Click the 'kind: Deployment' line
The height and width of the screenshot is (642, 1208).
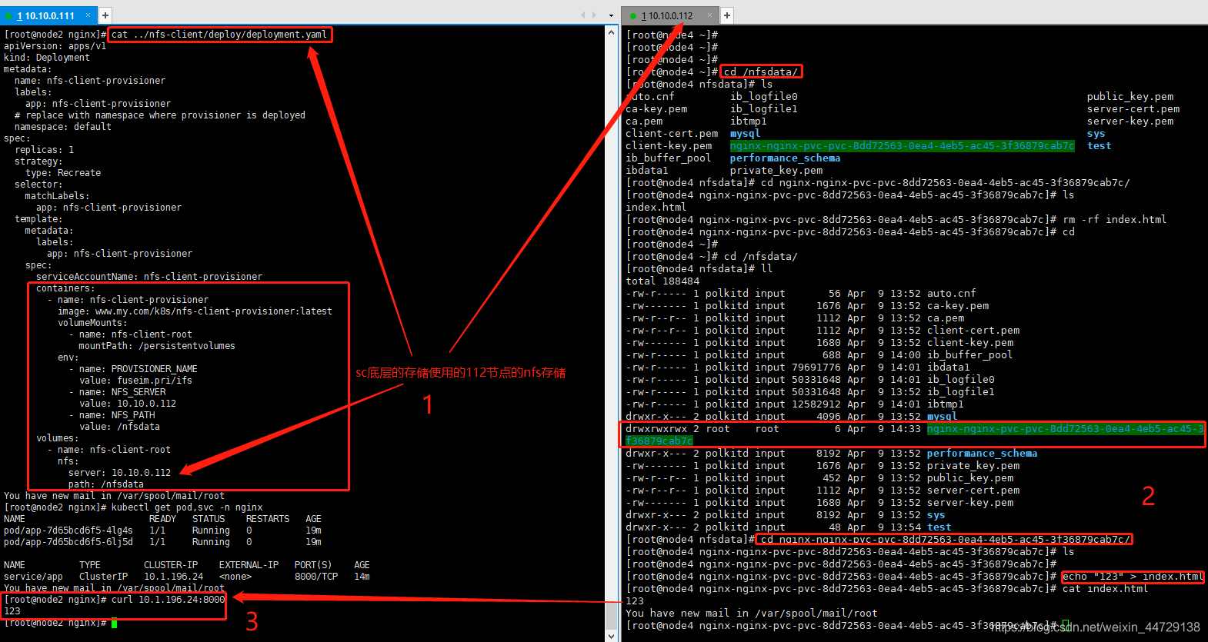46,58
